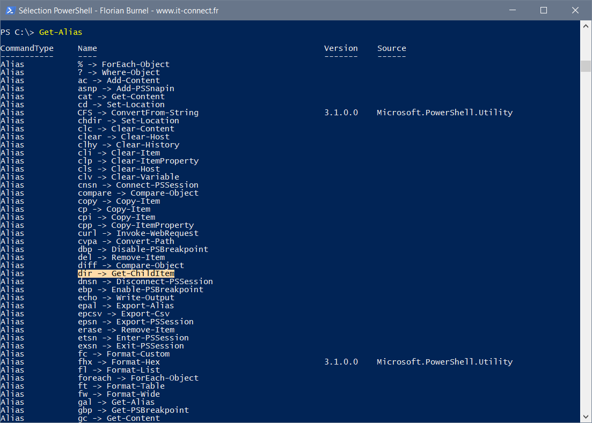This screenshot has height=423, width=592.
Task: Click the Source column header
Action: [x=391, y=48]
